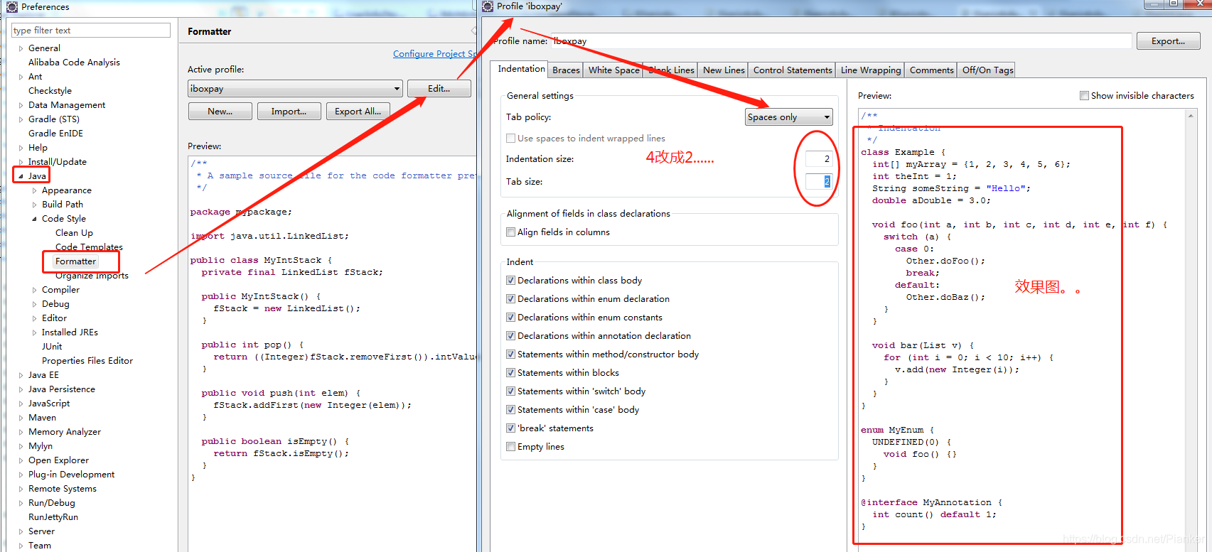Select Gradle EnIDE tree item
Image resolution: width=1212 pixels, height=552 pixels.
coord(55,134)
